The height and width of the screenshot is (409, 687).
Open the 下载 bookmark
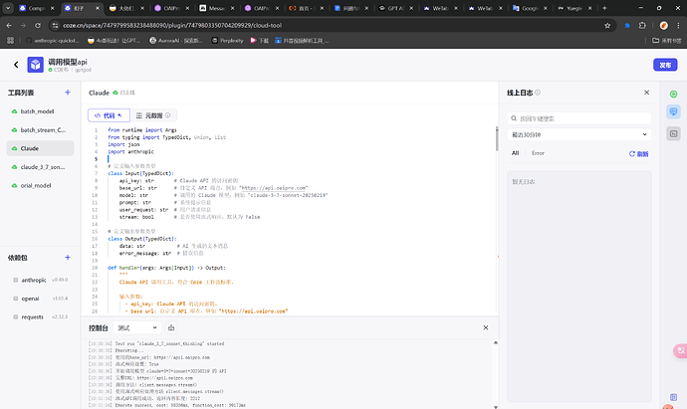tap(260, 40)
